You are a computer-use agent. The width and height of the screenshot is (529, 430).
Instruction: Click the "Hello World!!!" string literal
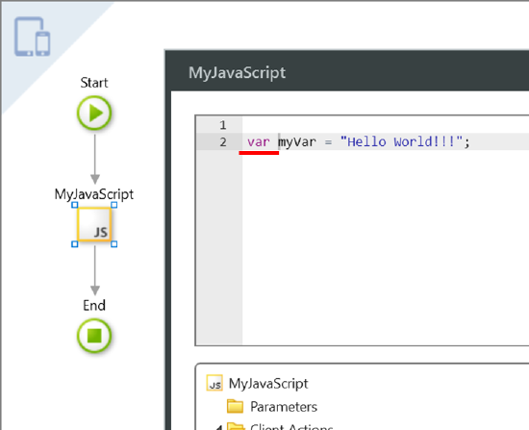coord(401,141)
